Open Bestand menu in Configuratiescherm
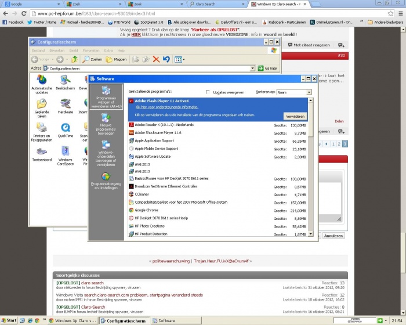 pyautogui.click(x=38, y=50)
